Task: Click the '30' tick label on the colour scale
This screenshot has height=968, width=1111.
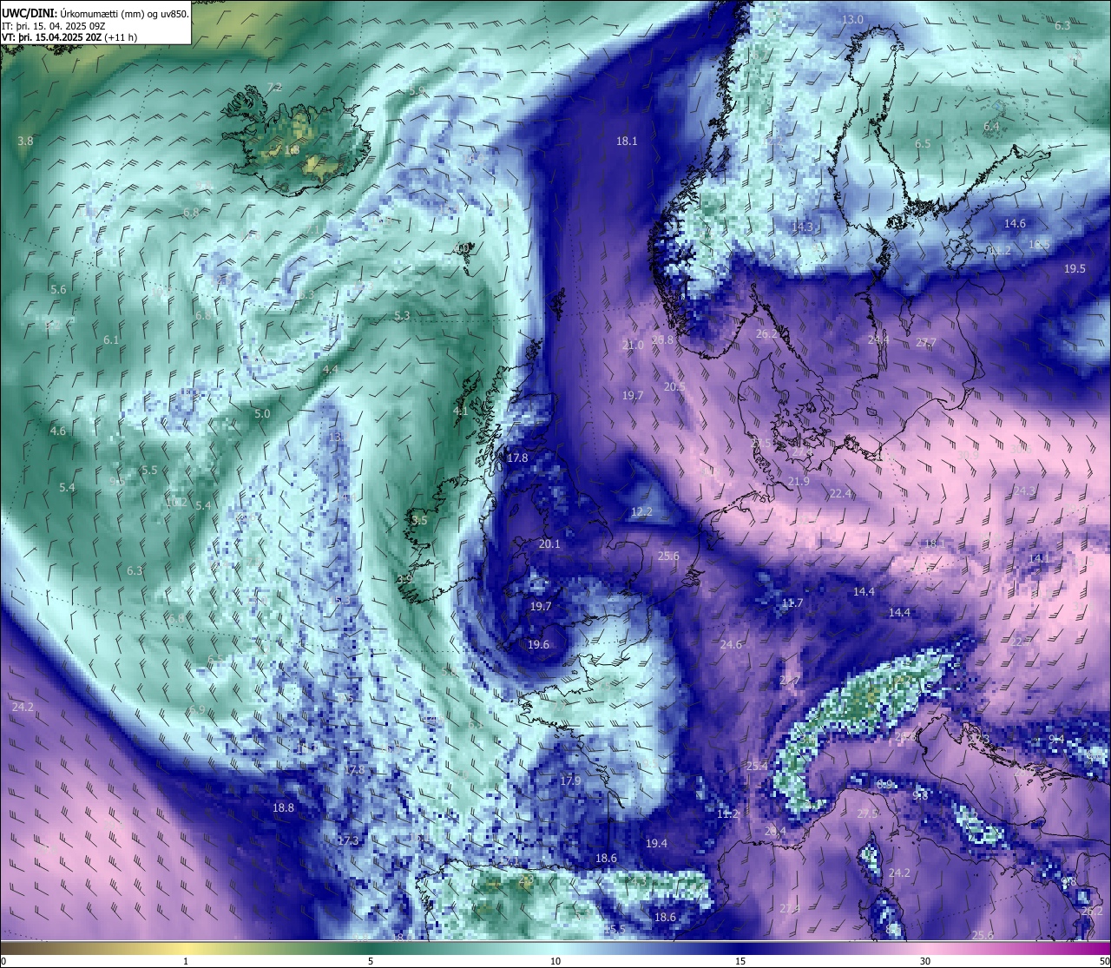Action: (x=925, y=961)
